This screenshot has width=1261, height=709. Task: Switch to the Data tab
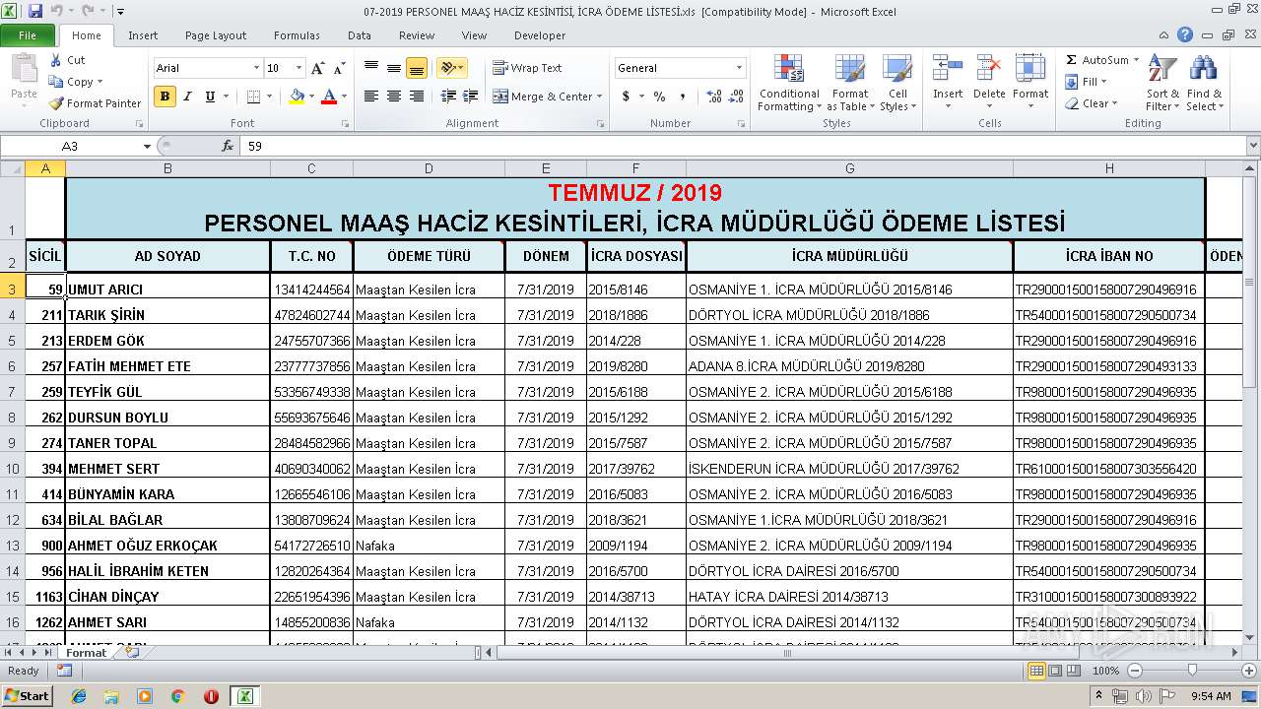coord(360,35)
